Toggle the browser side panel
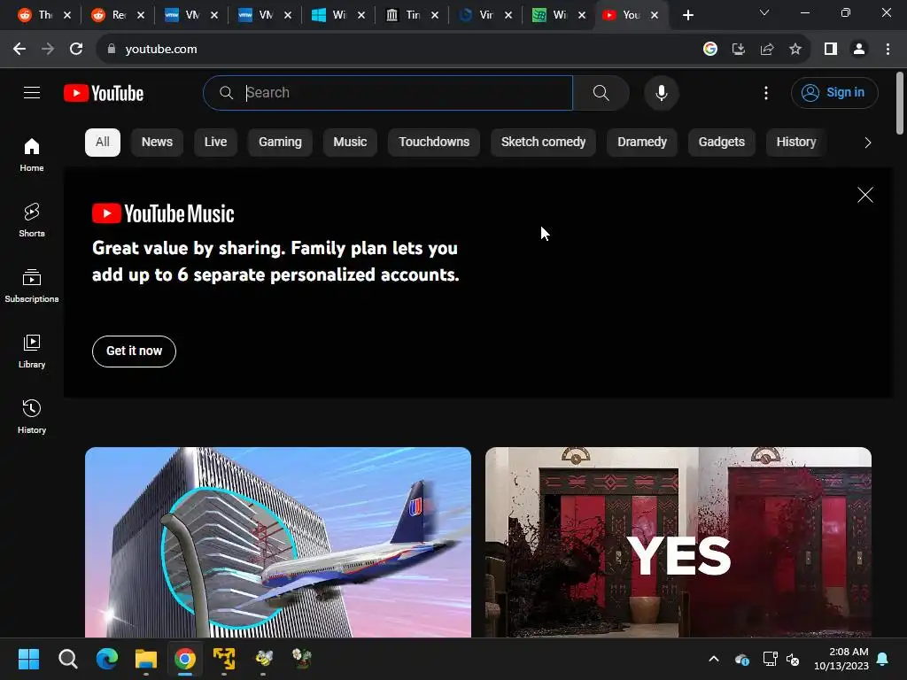Image resolution: width=907 pixels, height=680 pixels. (831, 50)
